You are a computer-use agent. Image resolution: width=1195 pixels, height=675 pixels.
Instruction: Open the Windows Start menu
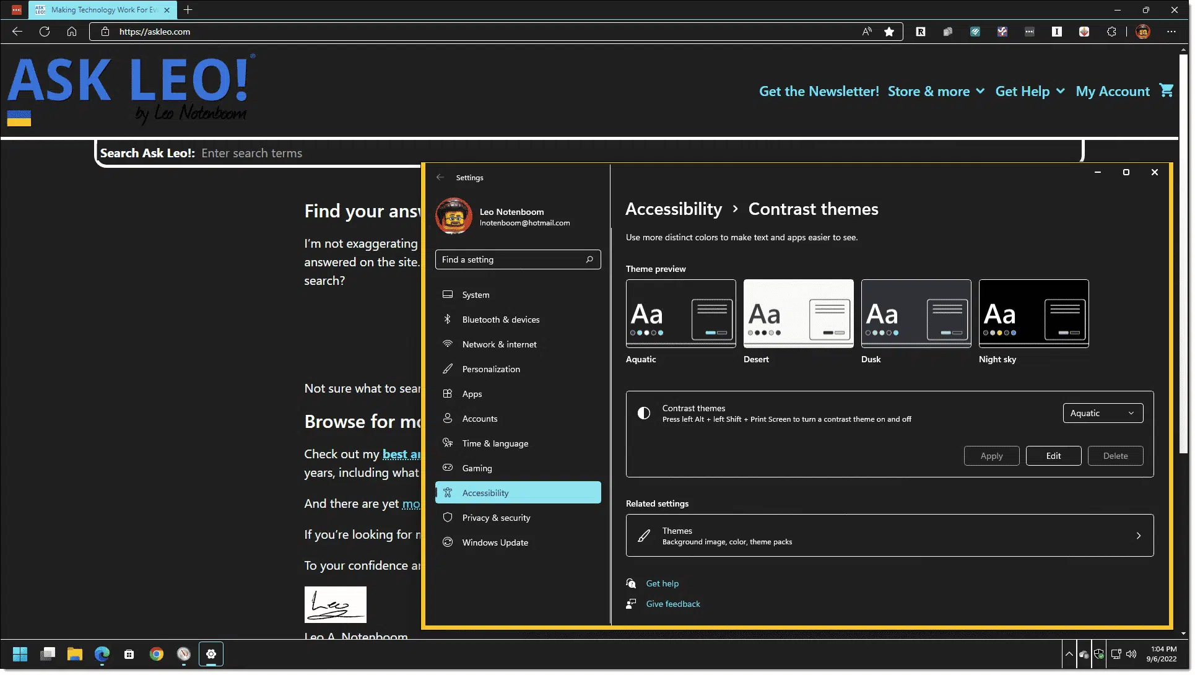click(x=20, y=654)
